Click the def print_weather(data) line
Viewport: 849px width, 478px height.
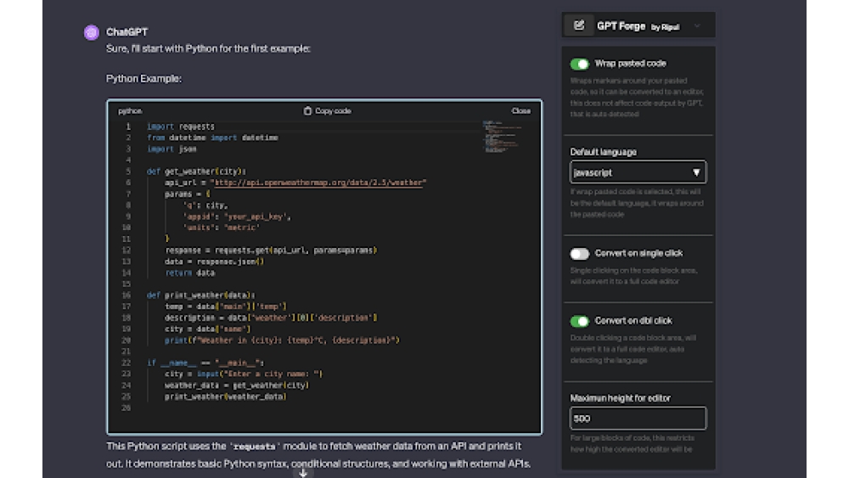pos(201,295)
